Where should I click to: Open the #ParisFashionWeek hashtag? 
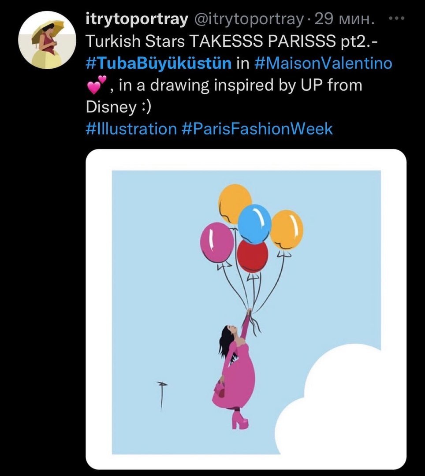(x=257, y=129)
